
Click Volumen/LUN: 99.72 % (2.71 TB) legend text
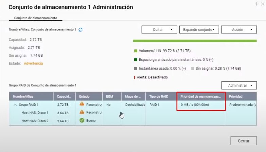coord(164,51)
